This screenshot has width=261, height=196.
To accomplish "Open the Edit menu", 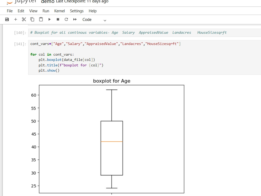I will click(21, 11).
